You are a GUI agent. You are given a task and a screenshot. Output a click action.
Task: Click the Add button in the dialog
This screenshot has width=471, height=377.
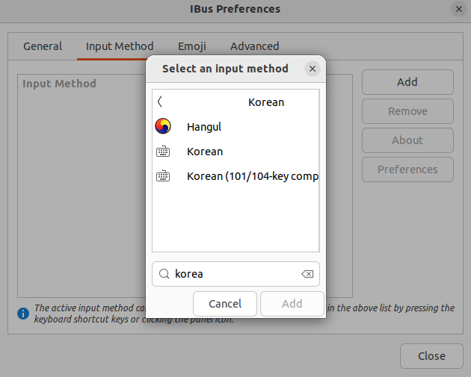tap(292, 304)
